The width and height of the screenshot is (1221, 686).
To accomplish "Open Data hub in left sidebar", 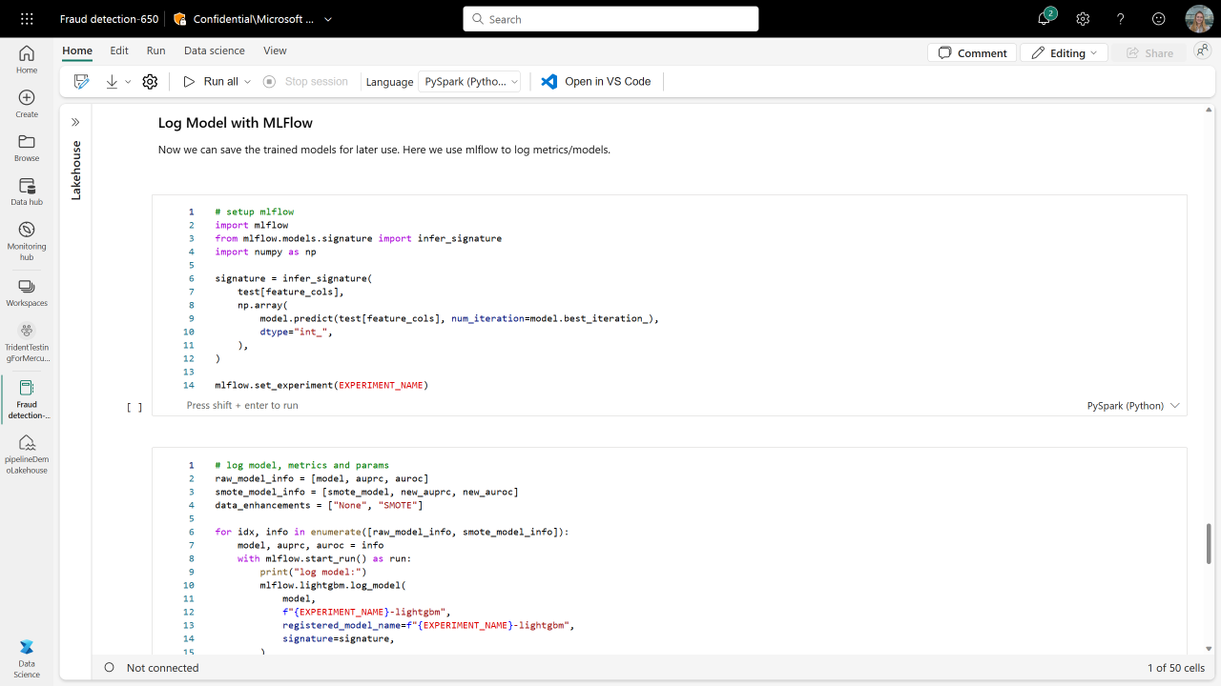I will pos(27,192).
